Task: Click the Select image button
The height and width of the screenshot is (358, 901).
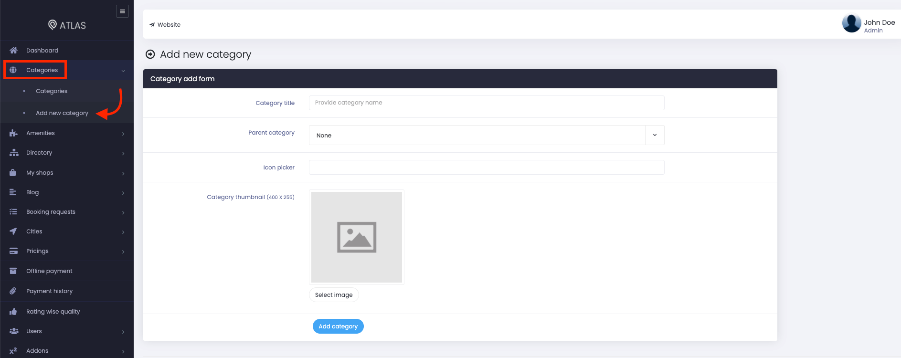Action: (334, 295)
